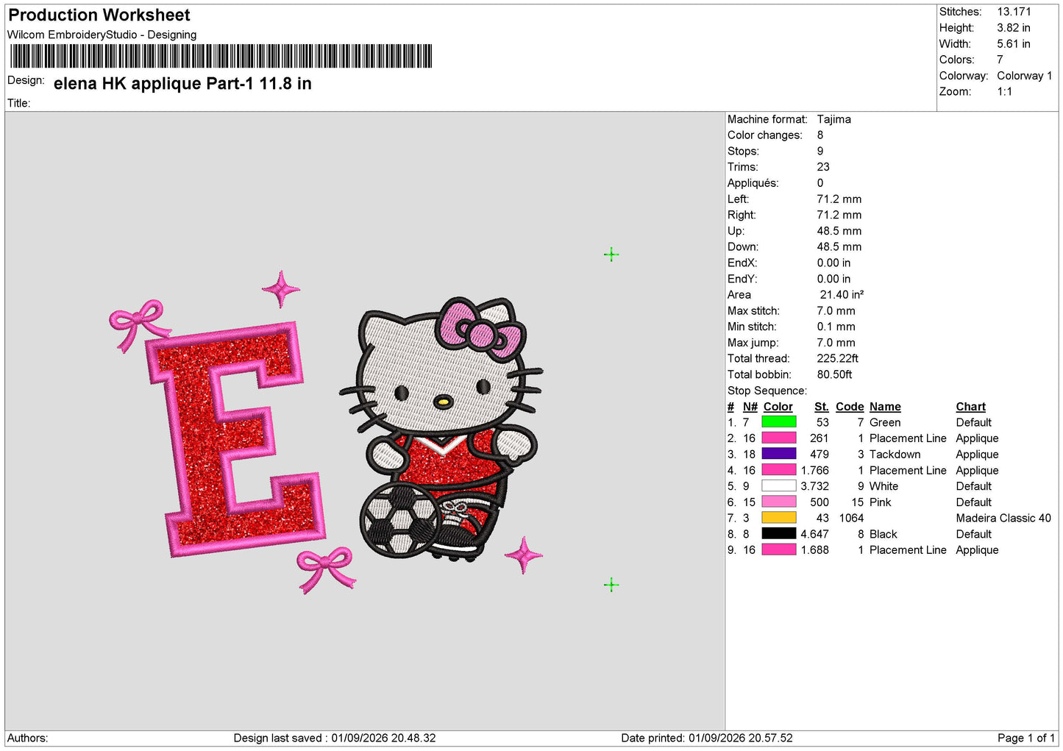
Task: Click the Stop Sequence label
Action: 767,391
